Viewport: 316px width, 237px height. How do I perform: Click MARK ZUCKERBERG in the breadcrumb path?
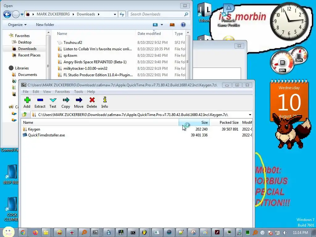click(53, 14)
